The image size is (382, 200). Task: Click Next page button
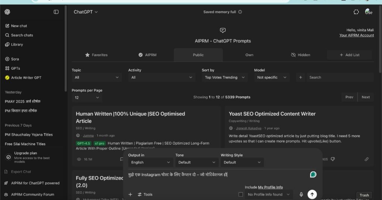click(x=366, y=97)
